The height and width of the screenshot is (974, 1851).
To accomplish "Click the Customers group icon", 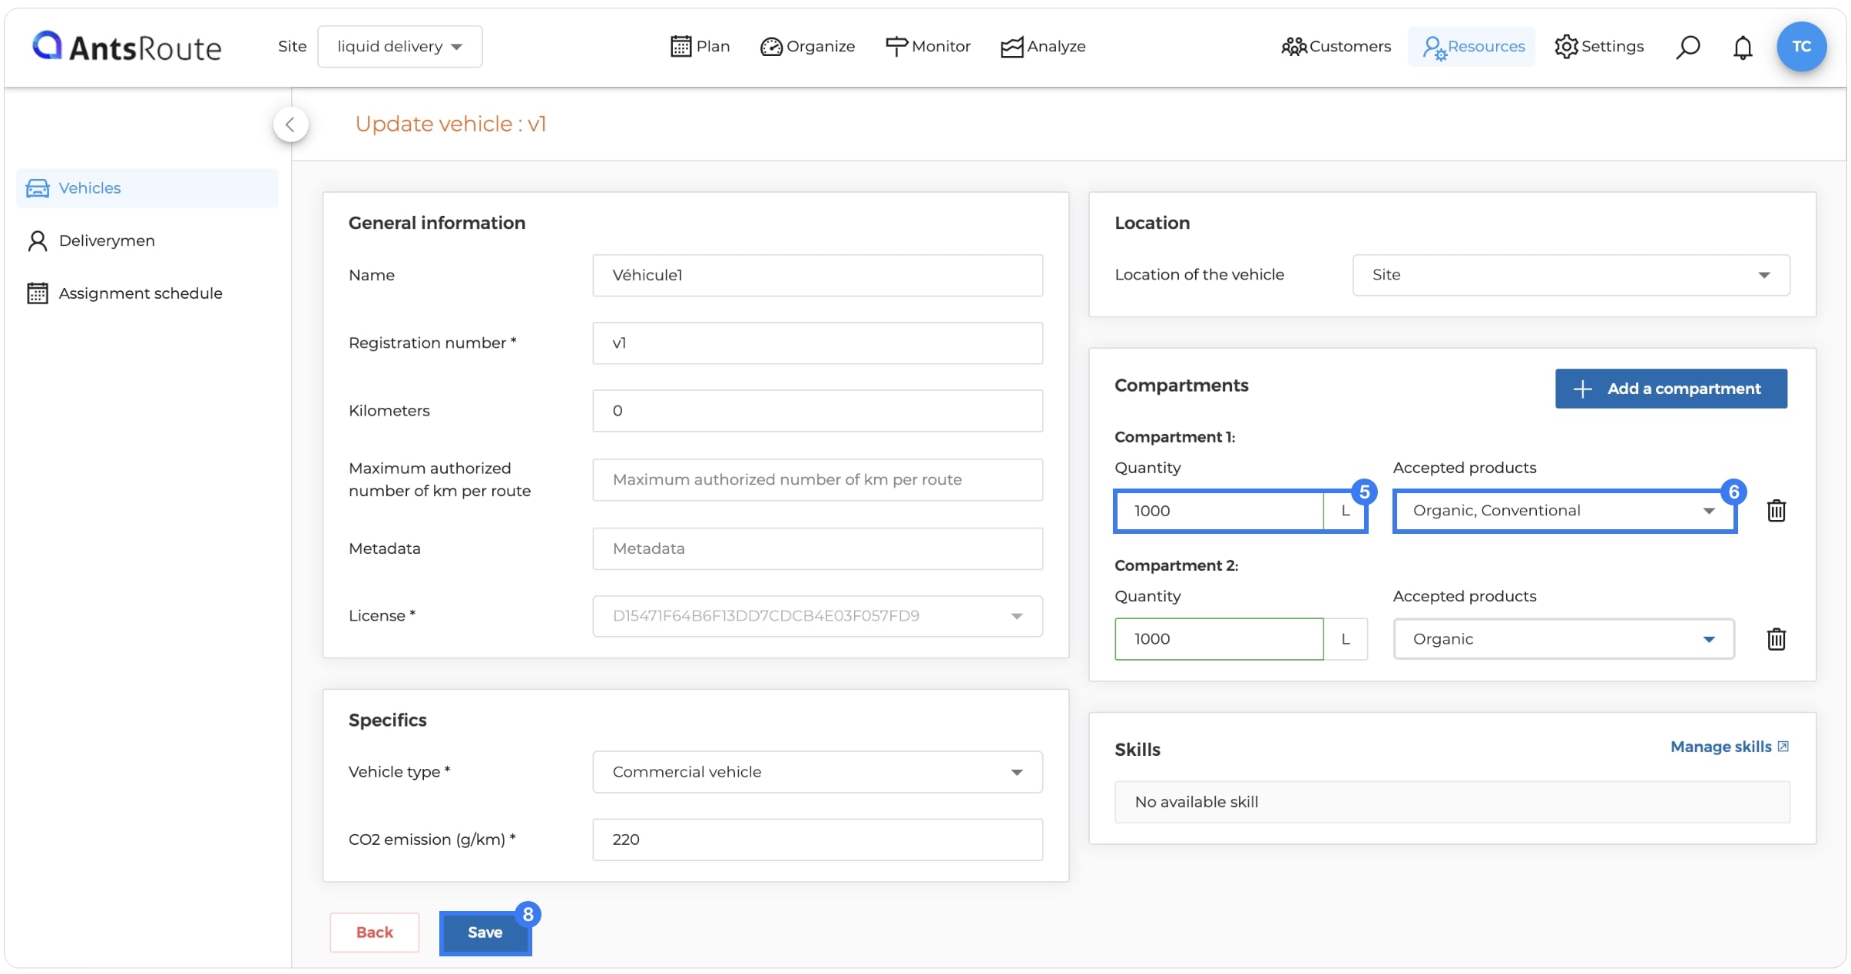I will click(1293, 47).
